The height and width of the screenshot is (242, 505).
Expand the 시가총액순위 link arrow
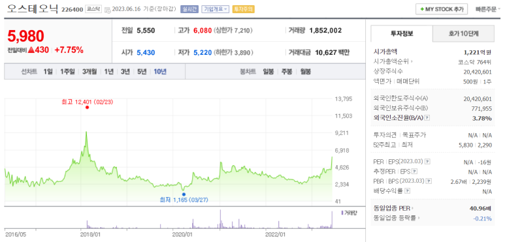point(412,61)
